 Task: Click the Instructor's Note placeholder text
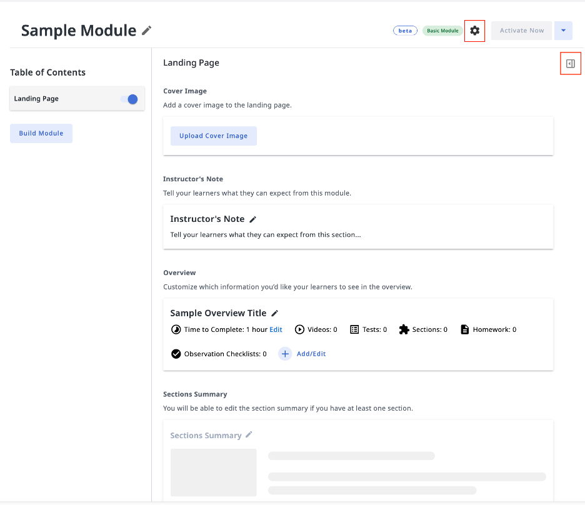coord(266,234)
